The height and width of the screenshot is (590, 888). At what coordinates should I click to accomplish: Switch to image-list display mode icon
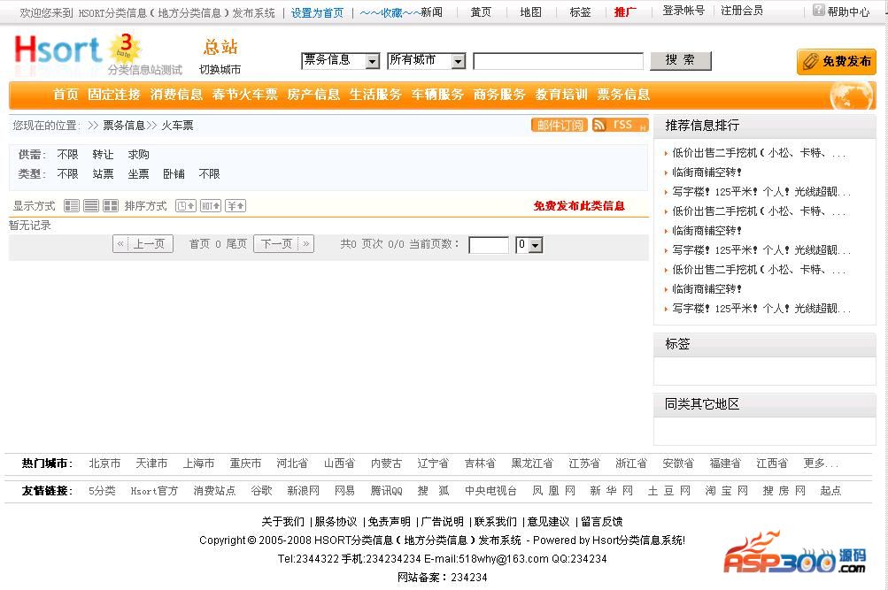(72, 206)
